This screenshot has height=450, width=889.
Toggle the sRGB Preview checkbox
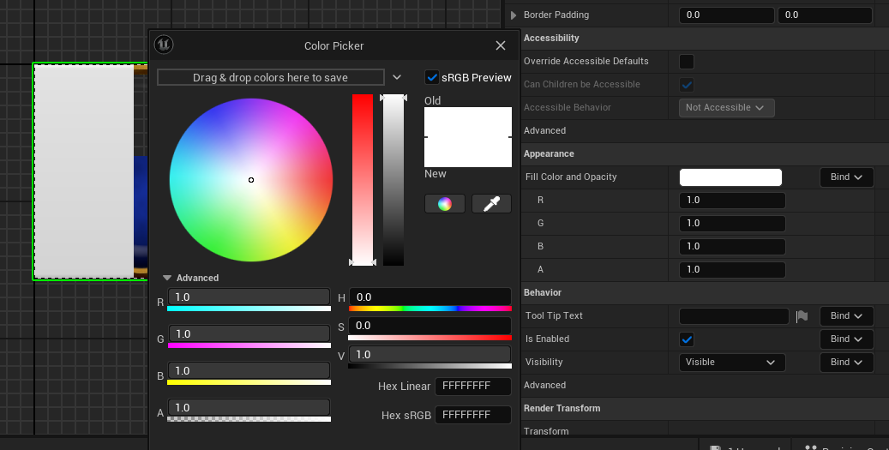(x=432, y=78)
